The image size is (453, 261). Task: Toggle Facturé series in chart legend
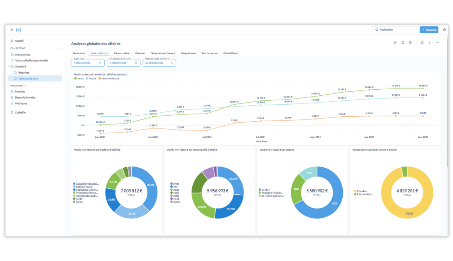[91, 78]
